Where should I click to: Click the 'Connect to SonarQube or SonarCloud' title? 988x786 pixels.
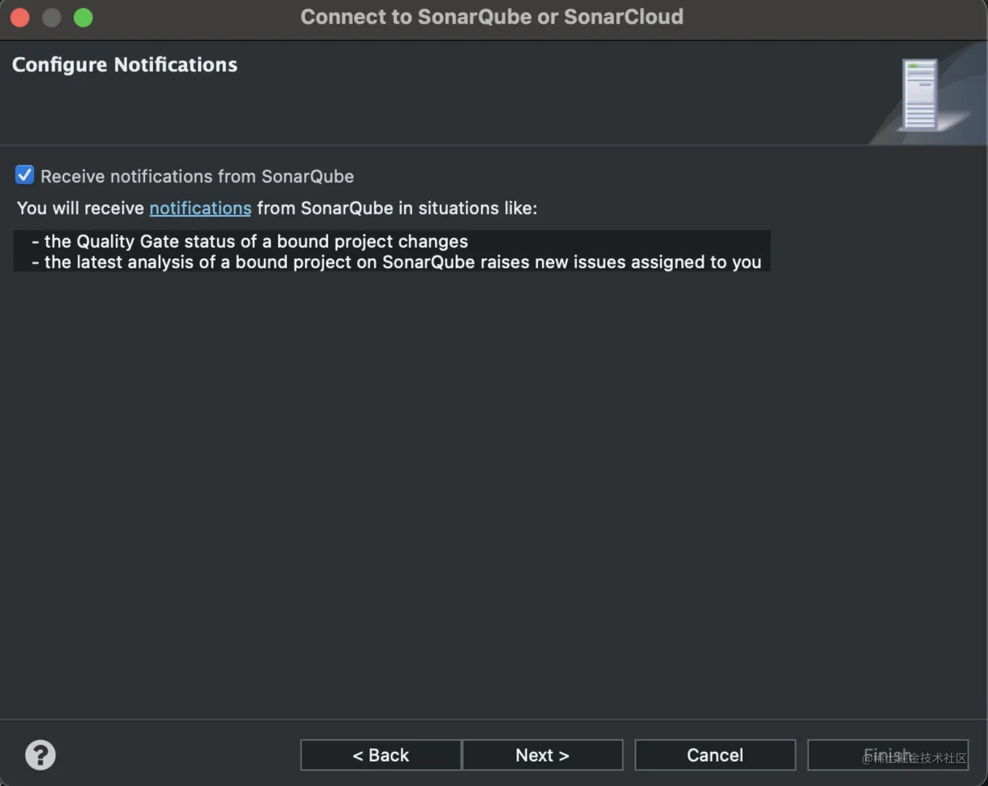(x=491, y=17)
